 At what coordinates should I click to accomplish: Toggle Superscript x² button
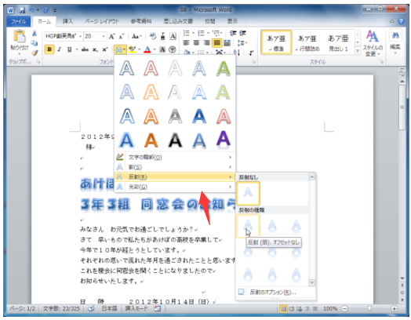[x=105, y=49]
